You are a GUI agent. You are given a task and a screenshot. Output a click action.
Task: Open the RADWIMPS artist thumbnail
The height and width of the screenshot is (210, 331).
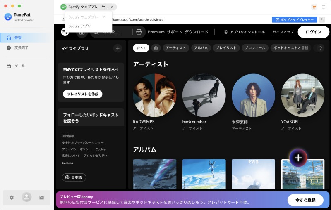[155, 95]
